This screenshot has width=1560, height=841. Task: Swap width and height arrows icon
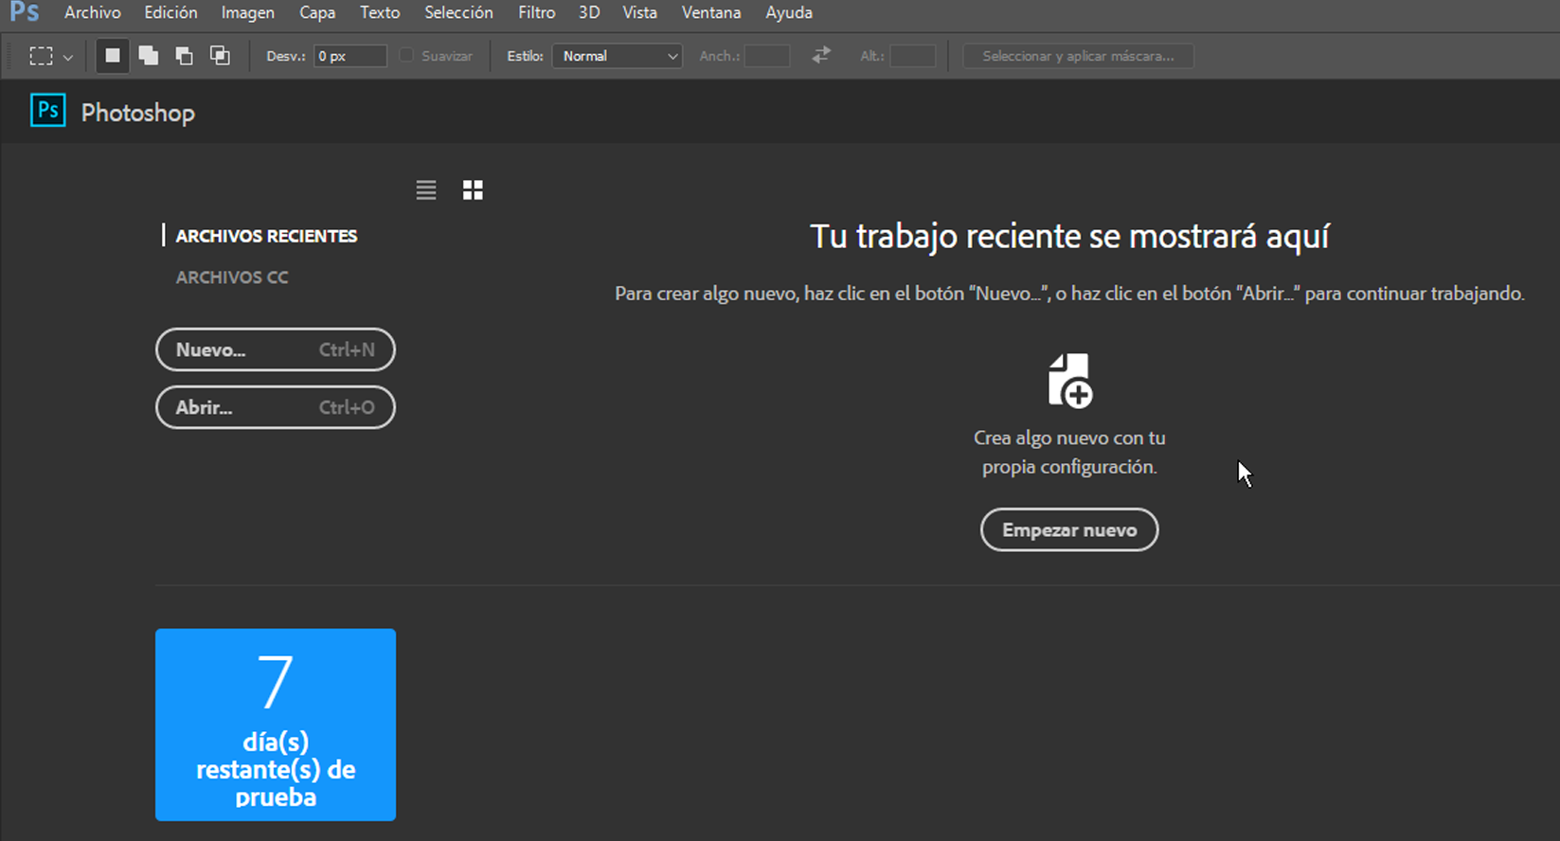coord(821,56)
